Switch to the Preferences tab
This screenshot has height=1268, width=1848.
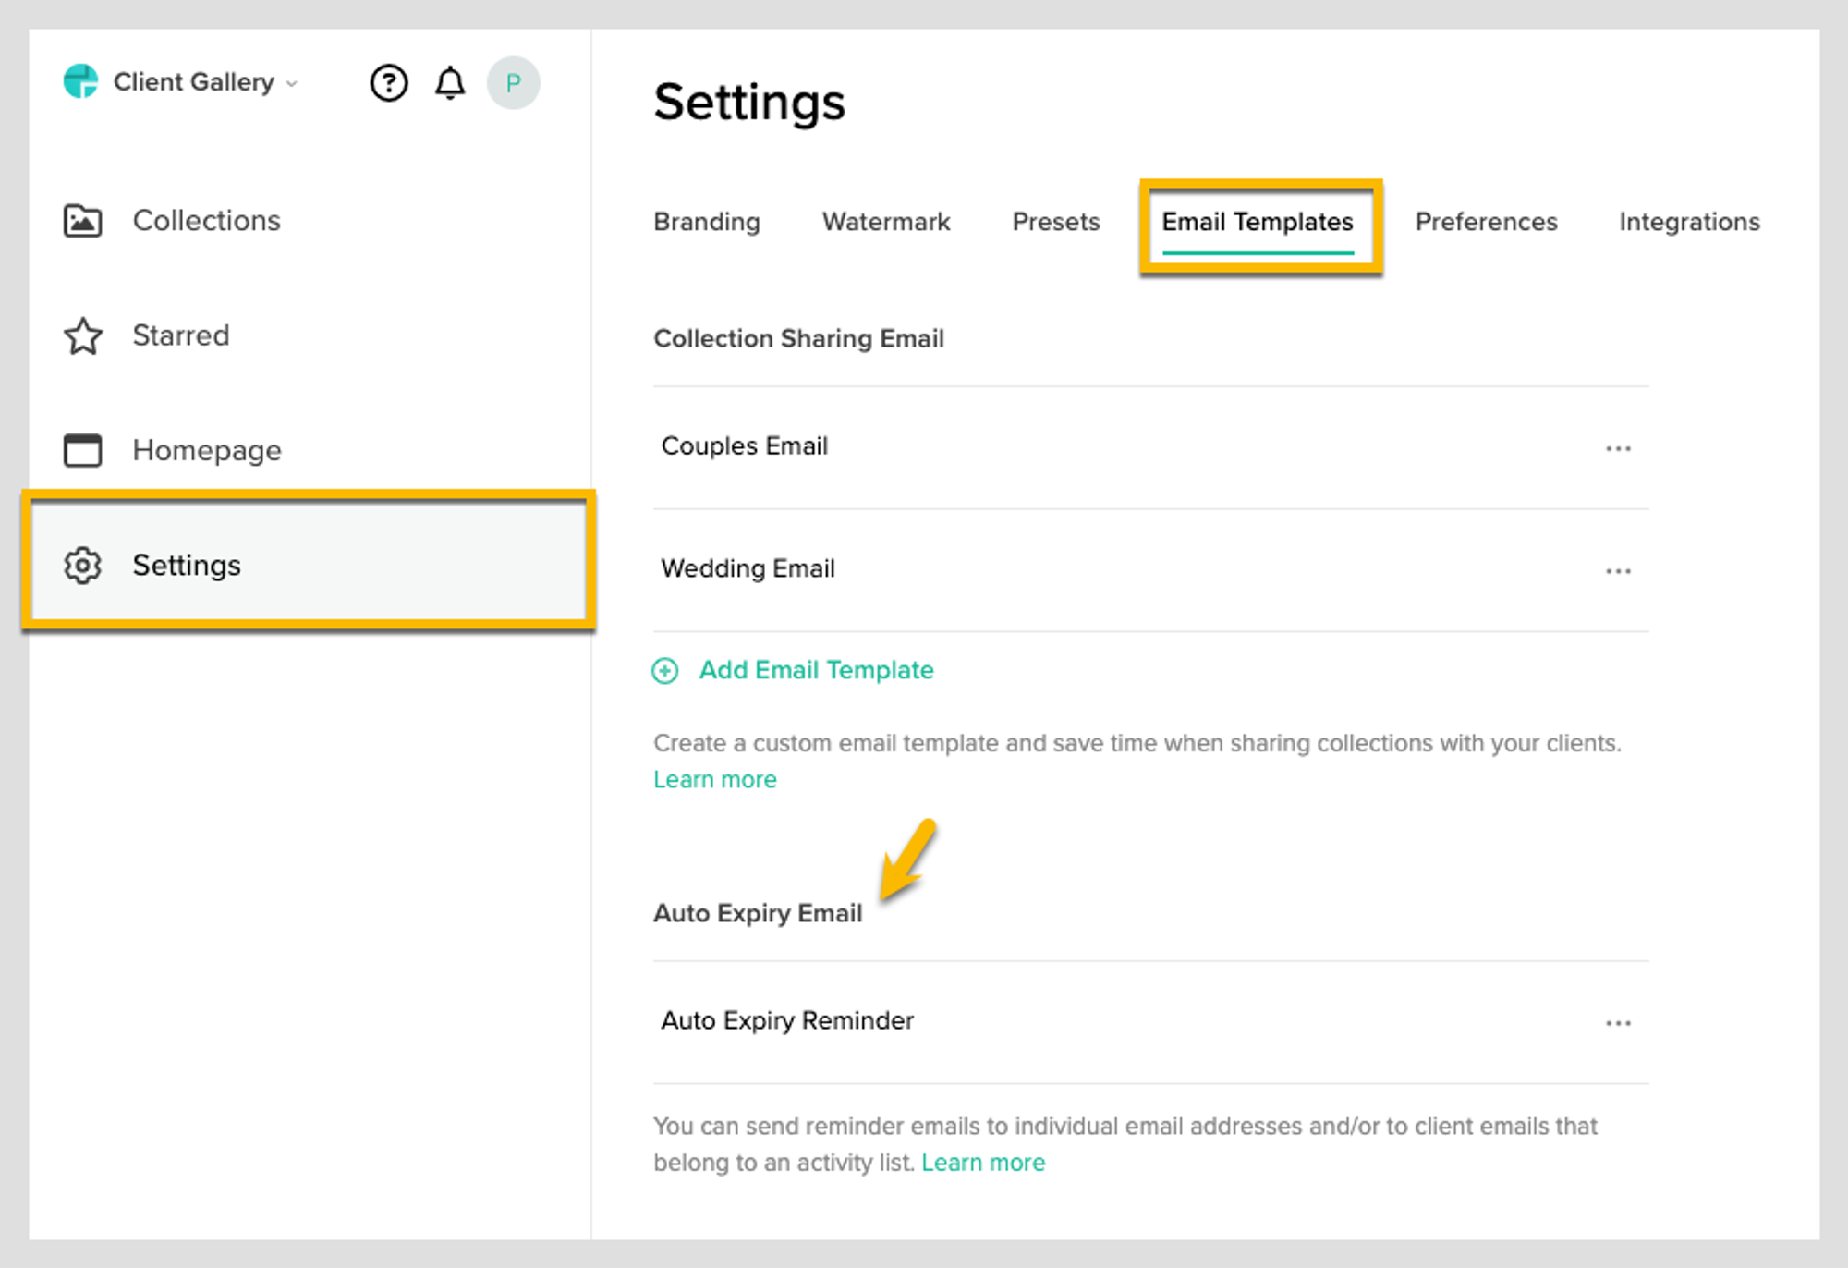(x=1486, y=222)
